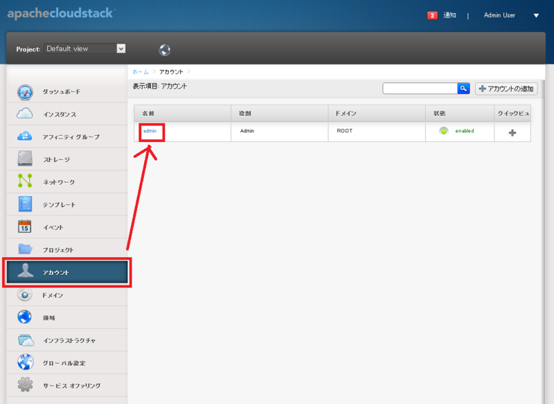Open the Admin User account dropdown
This screenshot has width=554, height=404.
point(499,15)
